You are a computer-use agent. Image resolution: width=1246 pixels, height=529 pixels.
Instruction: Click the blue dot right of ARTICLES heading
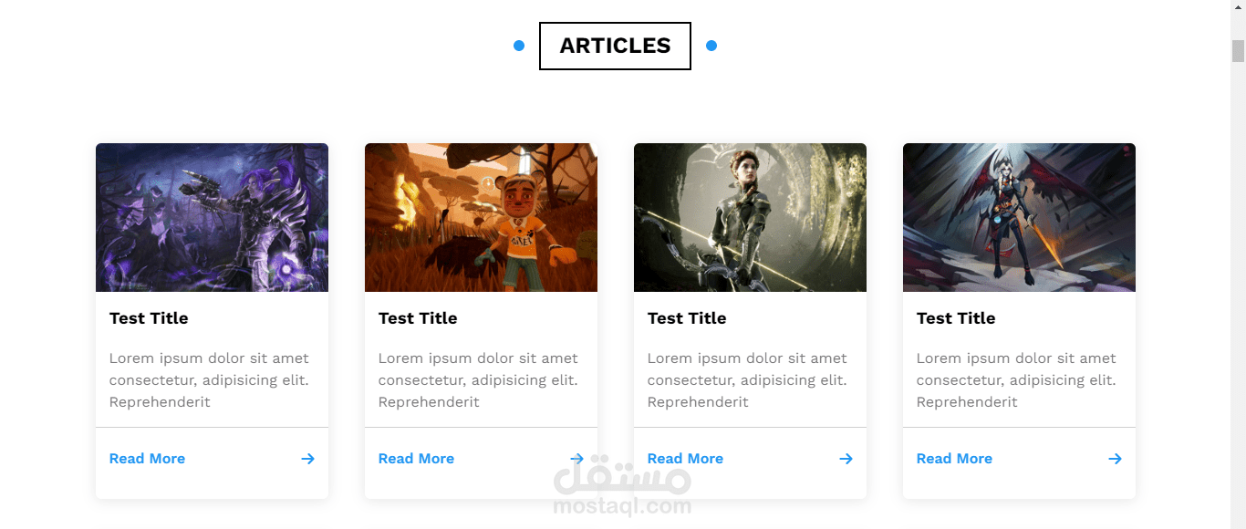coord(711,46)
